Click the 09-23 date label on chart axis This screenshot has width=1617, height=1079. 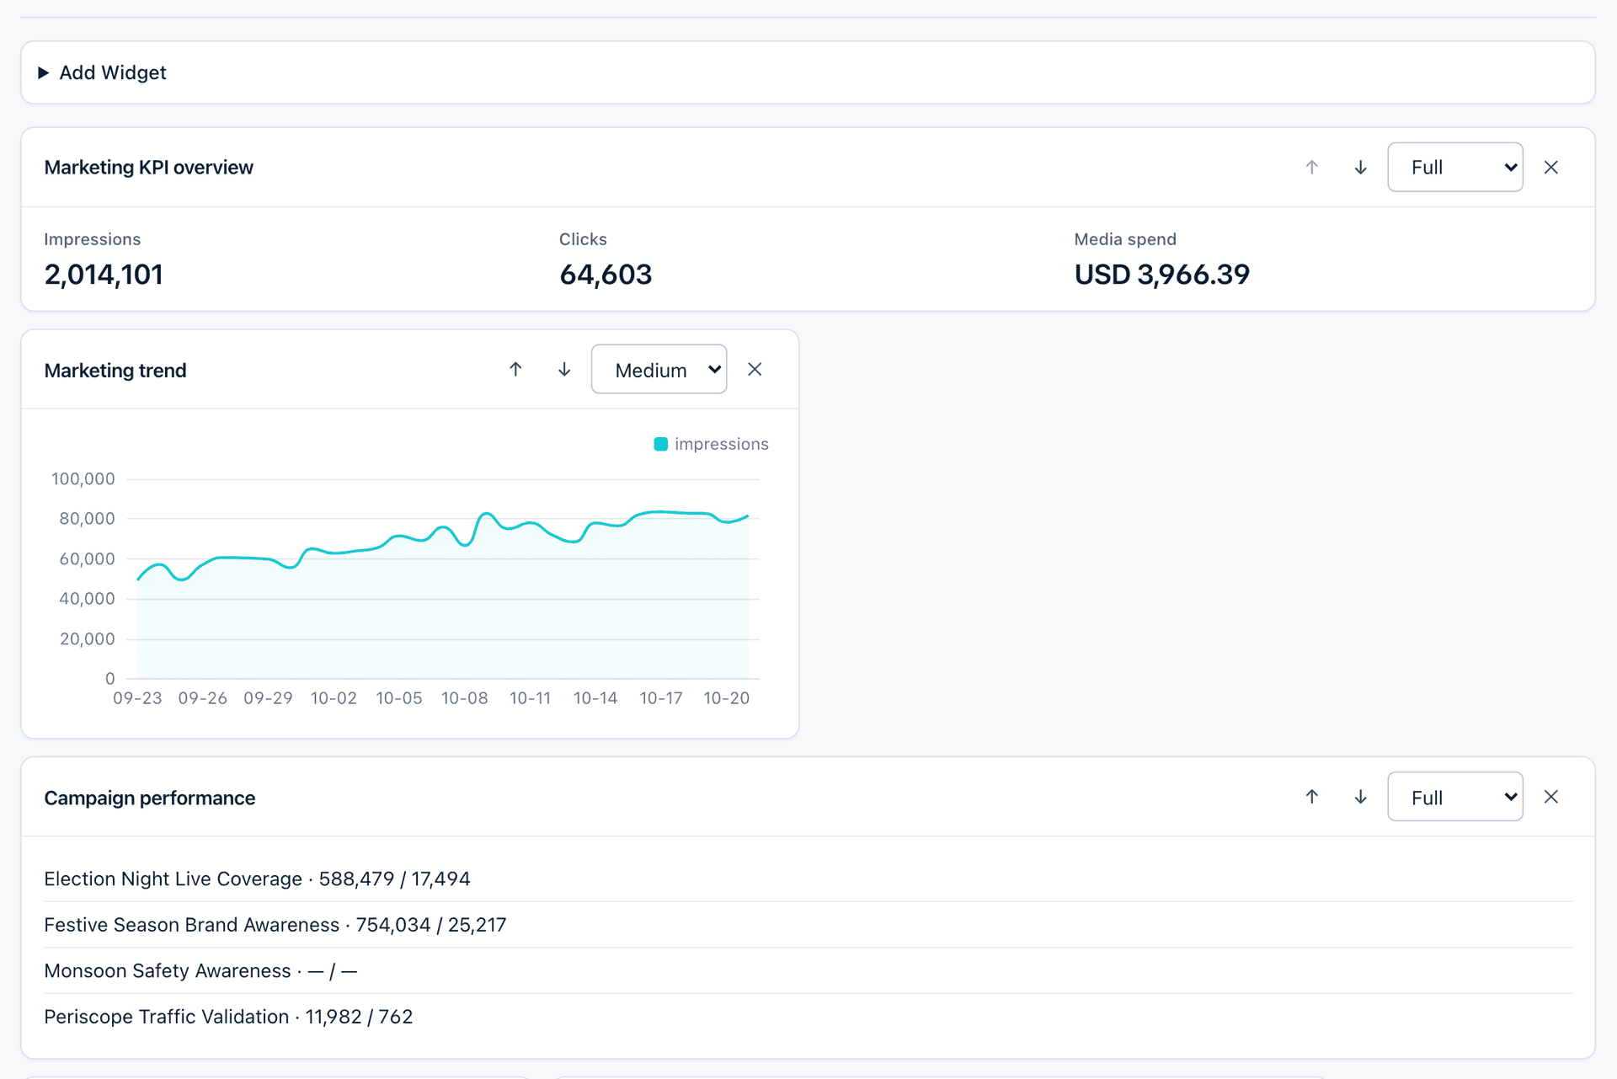click(x=137, y=698)
